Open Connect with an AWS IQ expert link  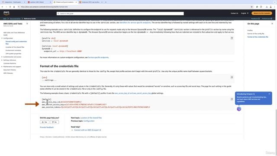click(x=87, y=130)
